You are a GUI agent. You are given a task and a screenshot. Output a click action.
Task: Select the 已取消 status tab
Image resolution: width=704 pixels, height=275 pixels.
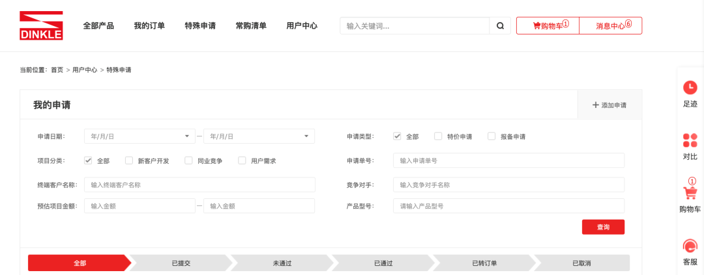click(582, 263)
